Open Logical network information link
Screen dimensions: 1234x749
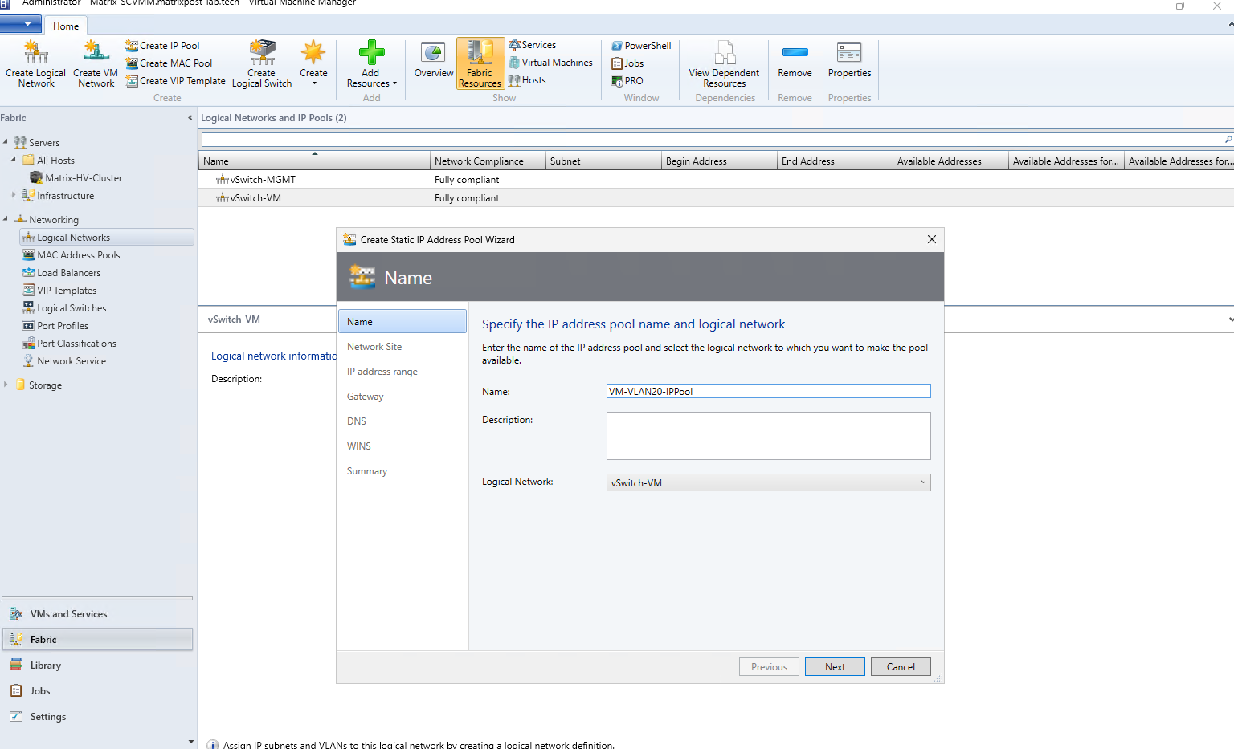pyautogui.click(x=273, y=356)
